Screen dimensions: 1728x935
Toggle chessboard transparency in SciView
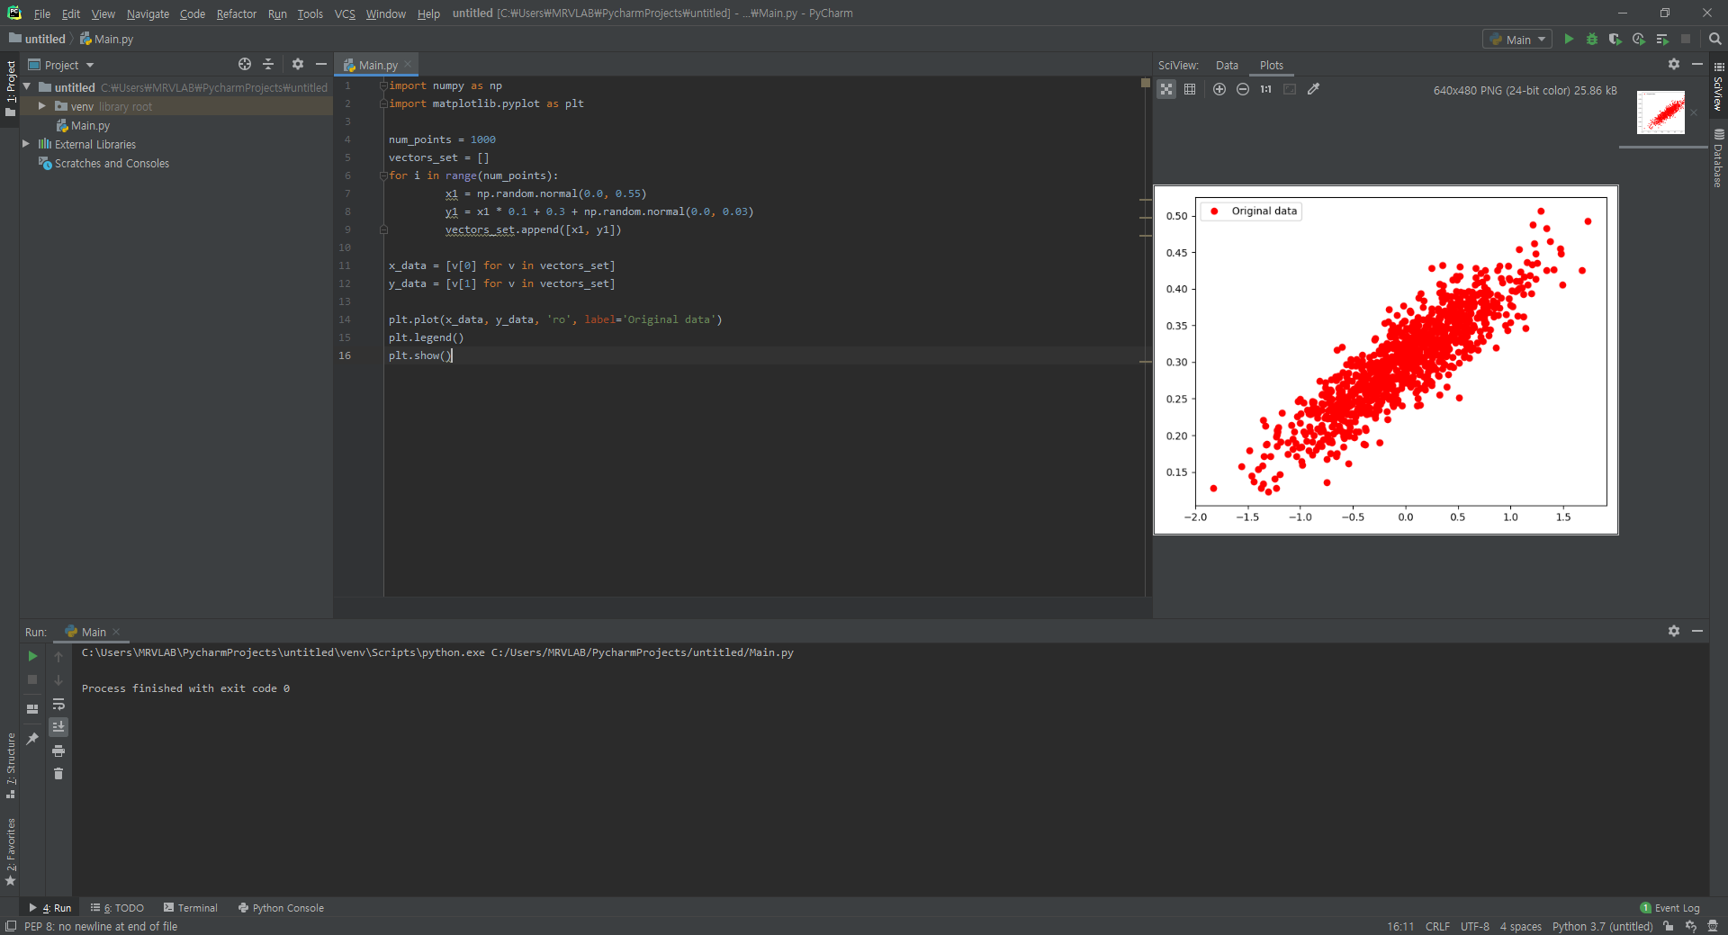point(1166,89)
